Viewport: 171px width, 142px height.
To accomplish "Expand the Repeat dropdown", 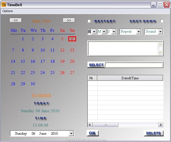I will coord(139,31).
